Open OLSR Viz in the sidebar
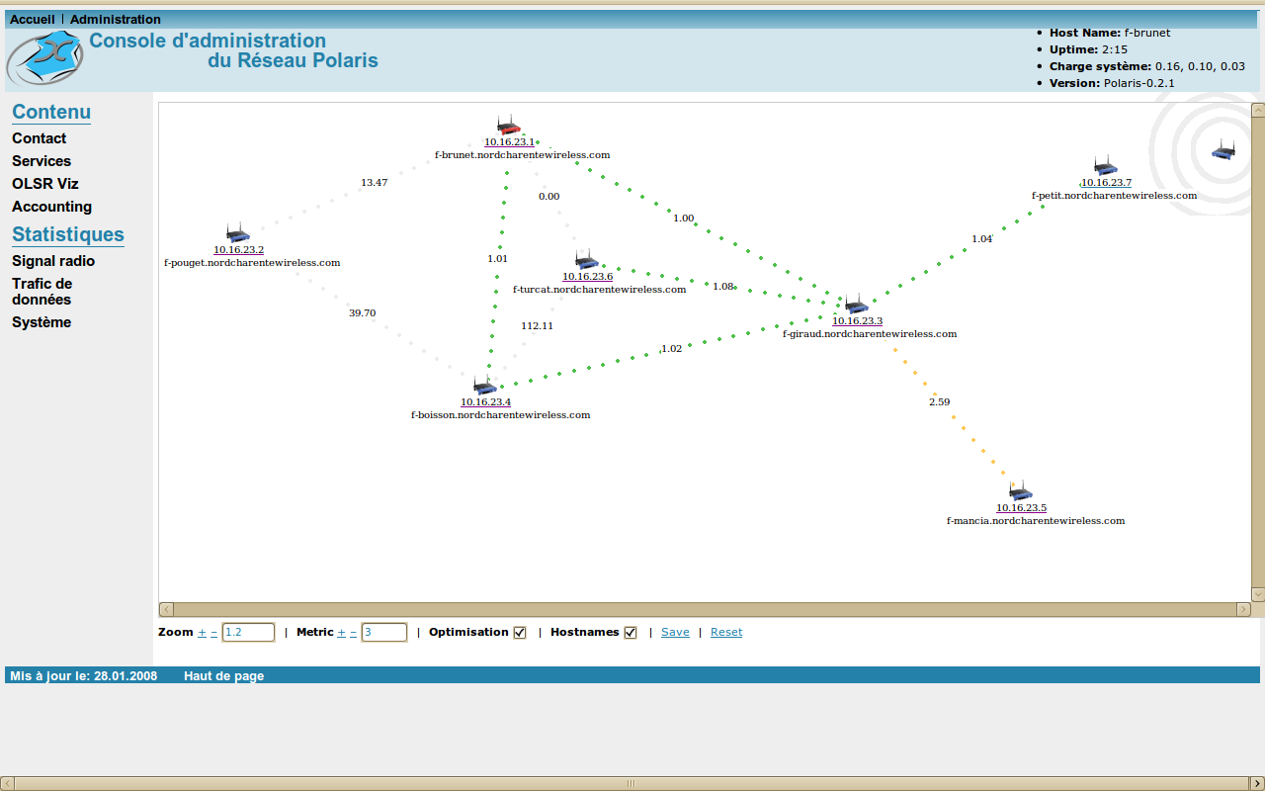This screenshot has width=1265, height=791. tap(44, 184)
